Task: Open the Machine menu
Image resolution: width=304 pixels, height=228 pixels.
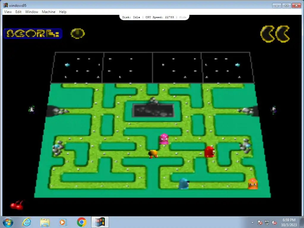Action: click(48, 12)
